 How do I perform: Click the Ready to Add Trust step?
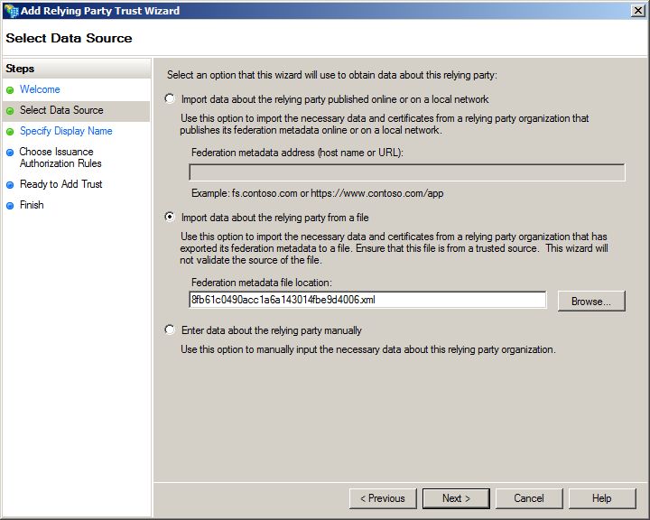pyautogui.click(x=61, y=184)
